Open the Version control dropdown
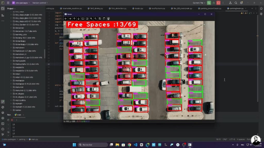This screenshot has height=148, width=264. [x=40, y=3]
